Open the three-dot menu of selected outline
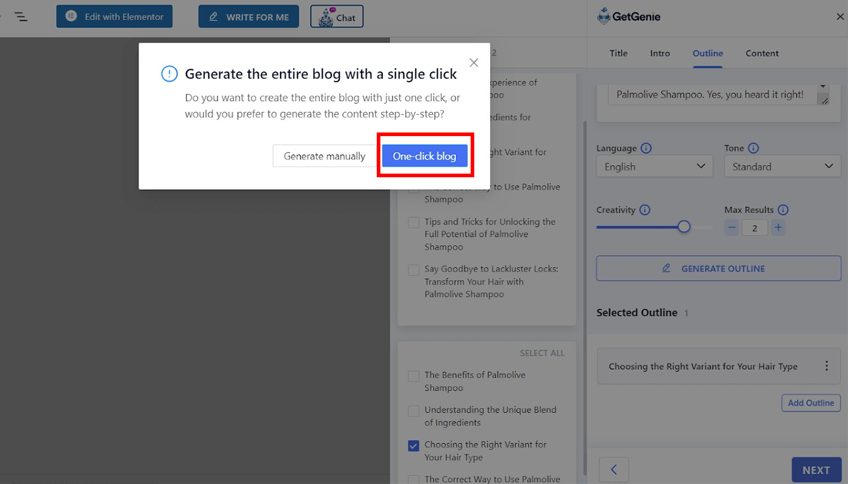 (827, 366)
